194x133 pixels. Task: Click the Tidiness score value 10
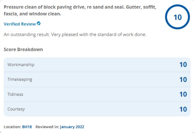183,94
